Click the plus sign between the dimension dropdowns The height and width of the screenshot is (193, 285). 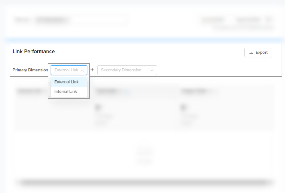(92, 70)
